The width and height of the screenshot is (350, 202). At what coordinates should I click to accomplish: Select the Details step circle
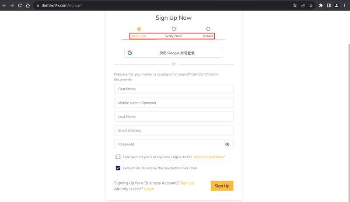click(x=208, y=29)
